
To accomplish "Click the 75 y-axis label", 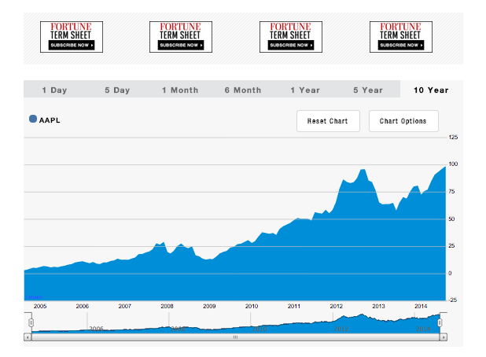I will click(451, 192).
